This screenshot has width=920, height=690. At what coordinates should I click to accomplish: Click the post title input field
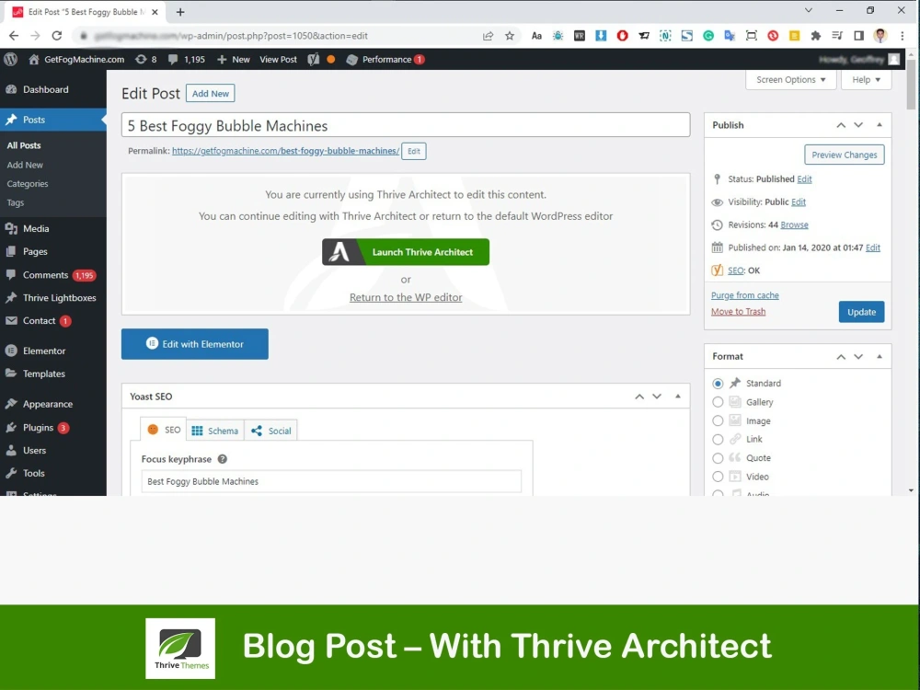(x=406, y=125)
